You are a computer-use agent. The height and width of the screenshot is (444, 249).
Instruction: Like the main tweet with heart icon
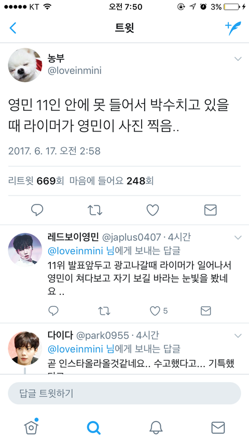tap(153, 210)
